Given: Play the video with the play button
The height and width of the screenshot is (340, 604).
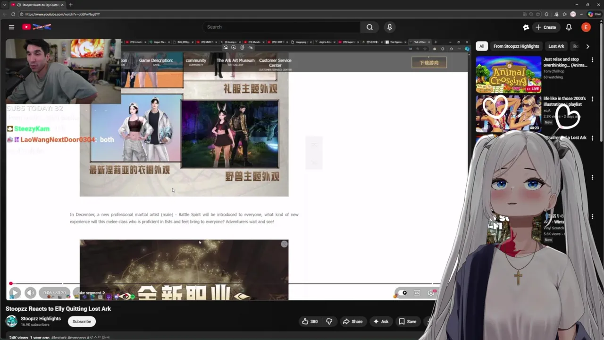Looking at the screenshot, I should tap(15, 293).
